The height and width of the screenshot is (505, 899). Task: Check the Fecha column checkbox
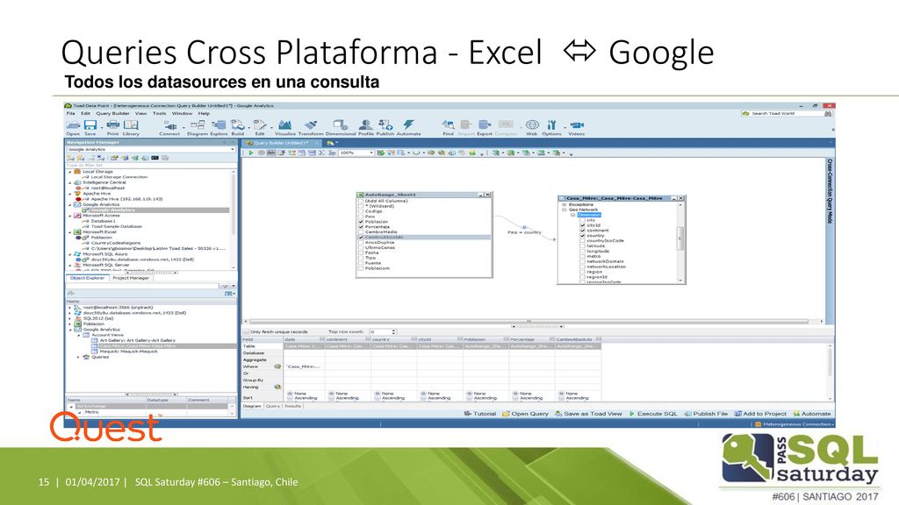[x=361, y=252]
